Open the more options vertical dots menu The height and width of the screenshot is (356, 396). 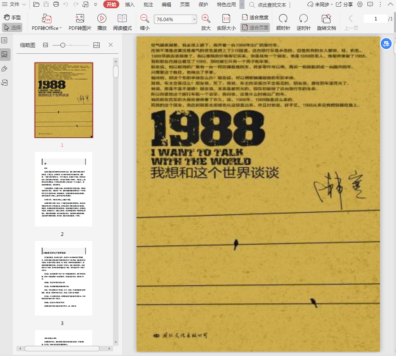pos(380,4)
